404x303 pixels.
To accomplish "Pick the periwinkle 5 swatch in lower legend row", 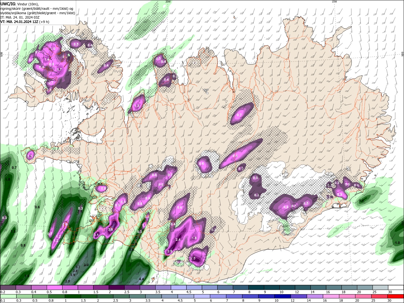I will coord(201,296).
